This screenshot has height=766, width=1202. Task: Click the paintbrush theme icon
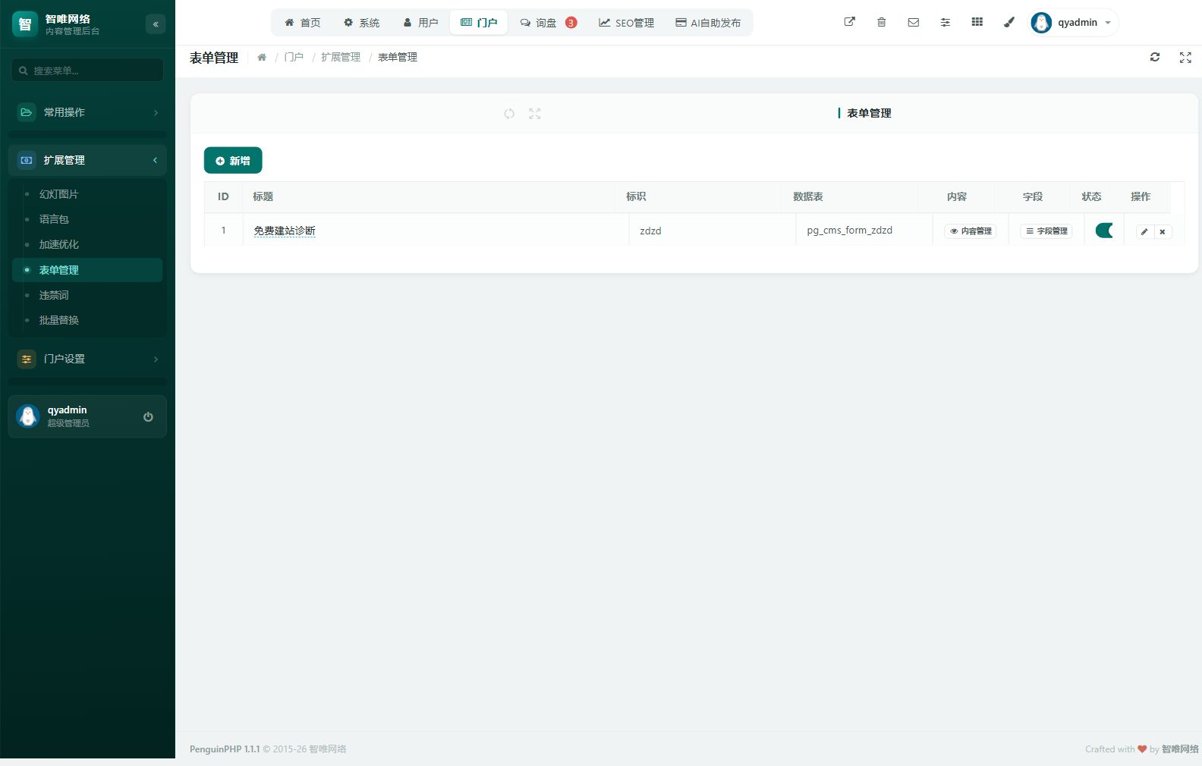(x=1009, y=22)
